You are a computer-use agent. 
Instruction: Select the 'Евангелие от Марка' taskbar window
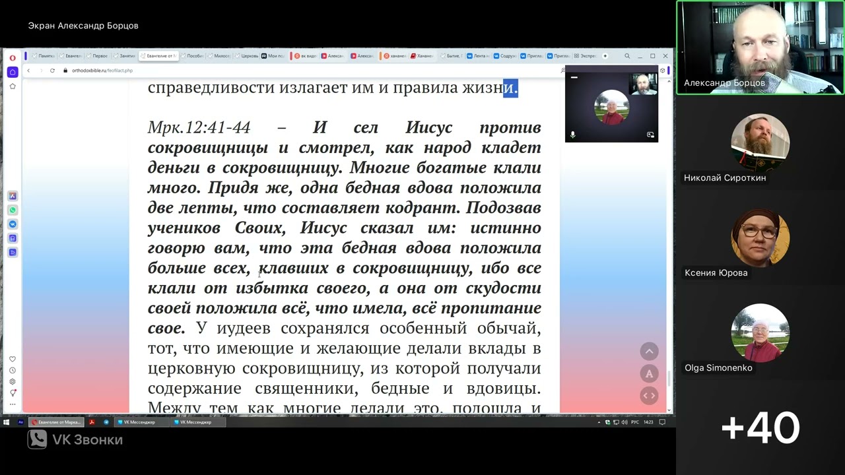(56, 422)
